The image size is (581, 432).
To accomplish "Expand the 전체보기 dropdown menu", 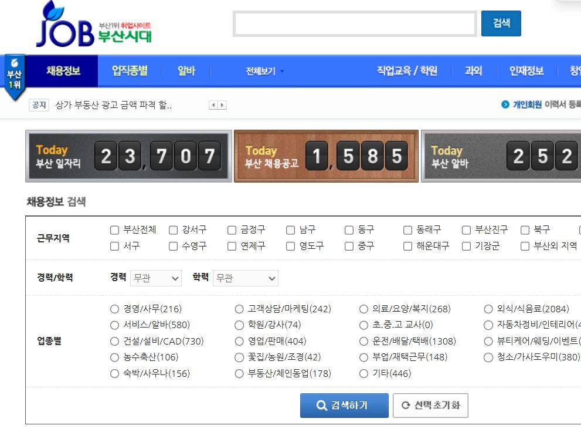I will pos(262,70).
